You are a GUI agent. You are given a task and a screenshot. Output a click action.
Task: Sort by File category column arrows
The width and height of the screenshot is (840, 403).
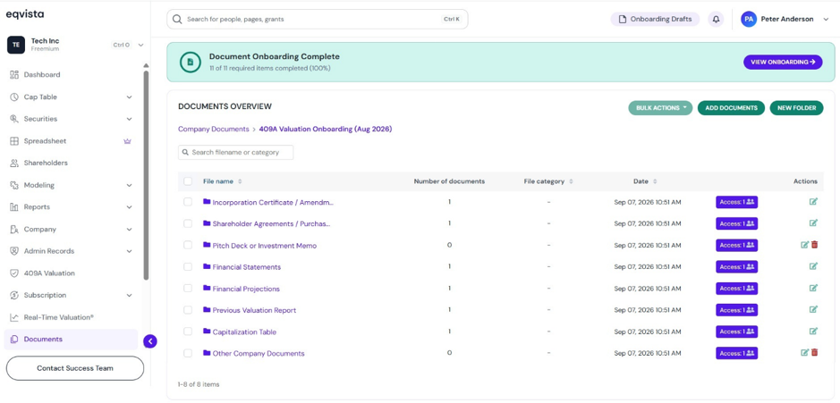571,181
